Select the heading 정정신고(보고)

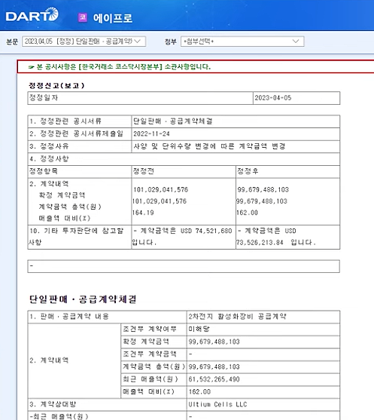[56, 85]
